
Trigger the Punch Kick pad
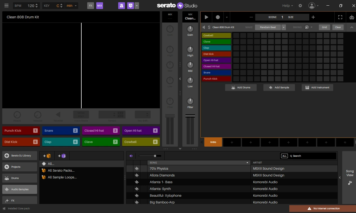tap(21, 131)
